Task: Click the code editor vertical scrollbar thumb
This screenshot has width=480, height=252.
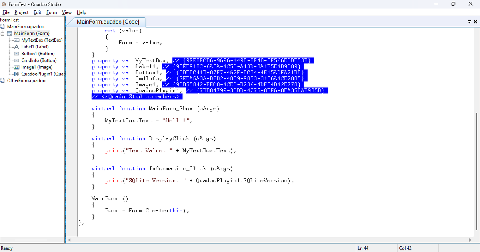Action: point(476,171)
